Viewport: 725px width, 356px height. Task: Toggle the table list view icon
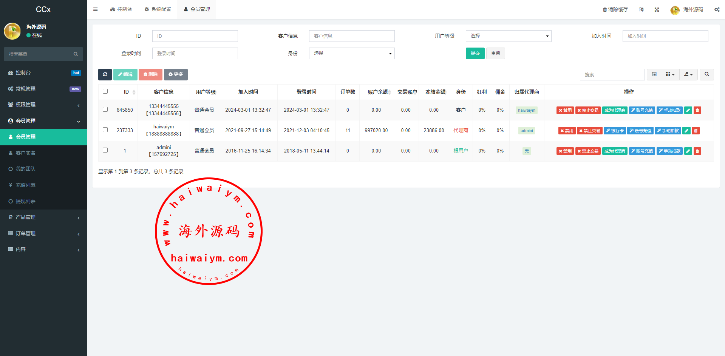(x=654, y=74)
